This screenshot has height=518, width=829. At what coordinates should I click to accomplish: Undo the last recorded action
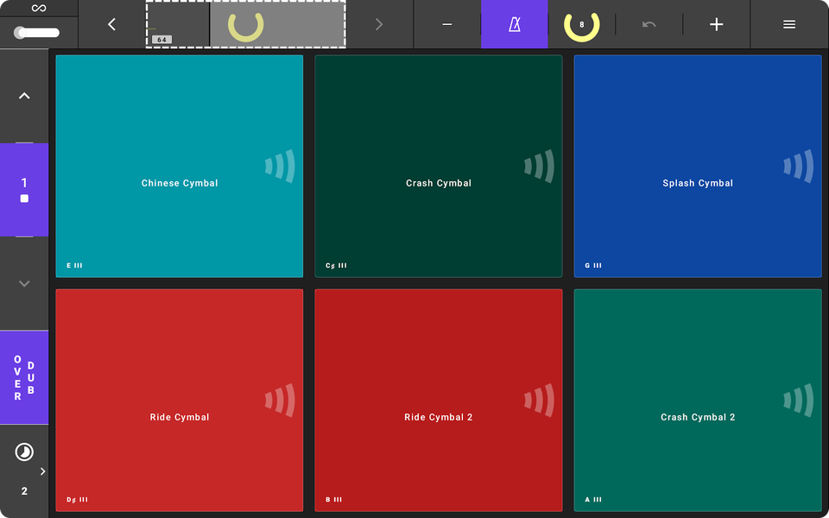tap(649, 24)
